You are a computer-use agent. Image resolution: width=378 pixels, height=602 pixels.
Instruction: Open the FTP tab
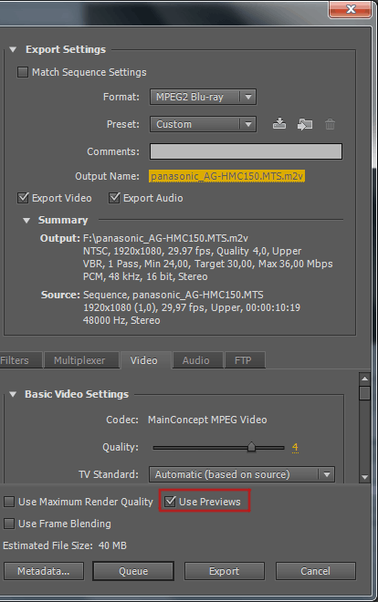243,360
